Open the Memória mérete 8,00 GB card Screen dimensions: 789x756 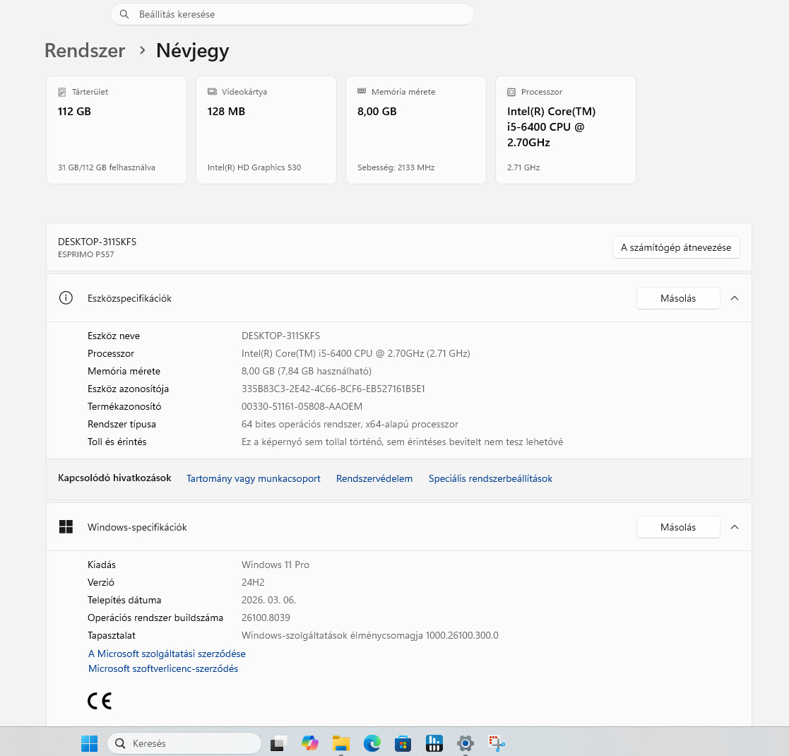click(416, 130)
